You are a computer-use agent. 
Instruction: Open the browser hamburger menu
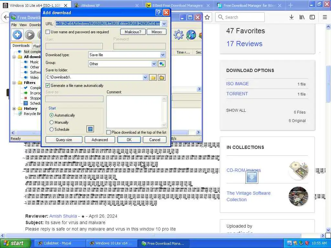click(x=325, y=17)
